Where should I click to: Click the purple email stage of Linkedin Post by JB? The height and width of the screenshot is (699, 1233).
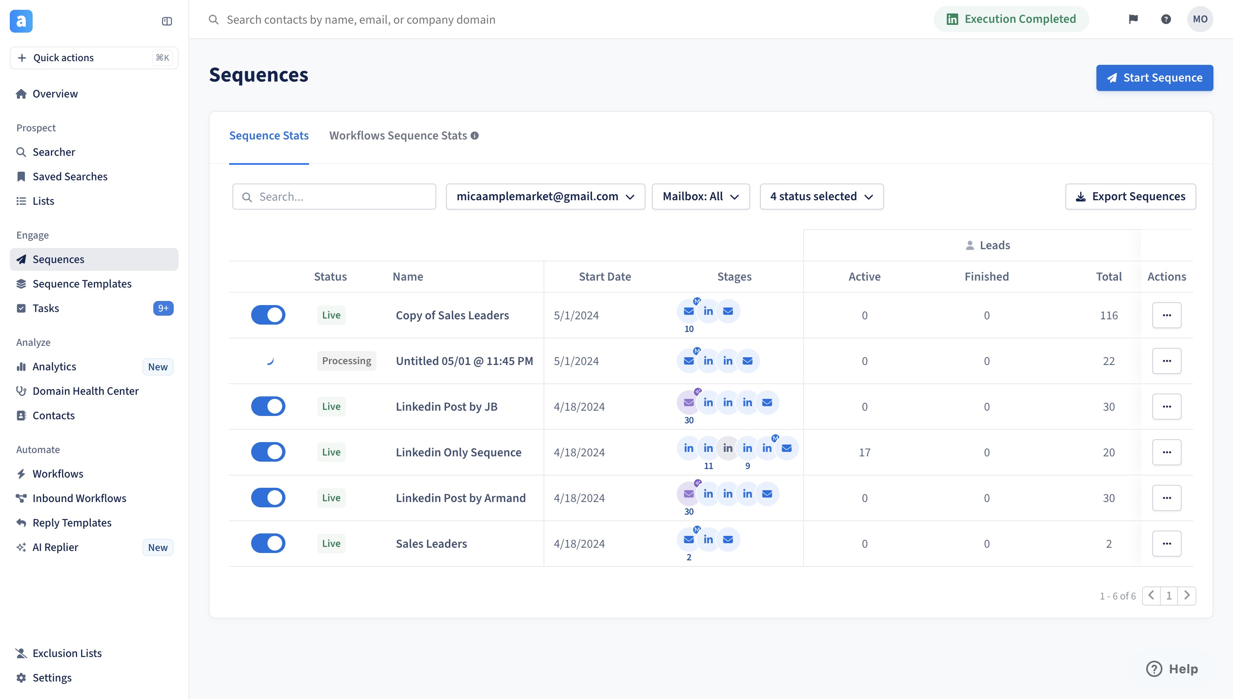pos(688,402)
